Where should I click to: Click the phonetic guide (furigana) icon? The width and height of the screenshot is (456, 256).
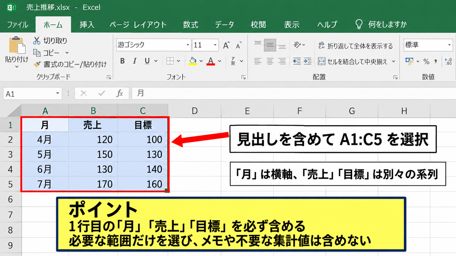click(x=233, y=61)
